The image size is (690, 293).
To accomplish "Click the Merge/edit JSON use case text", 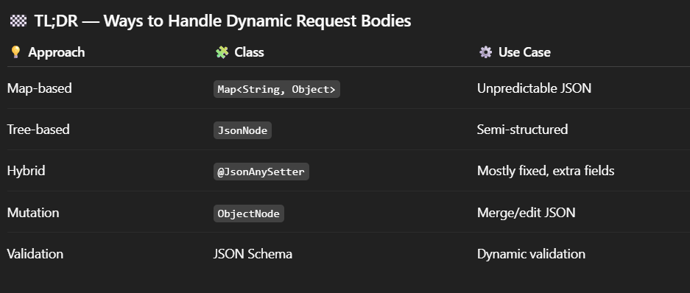I will 527,213.
